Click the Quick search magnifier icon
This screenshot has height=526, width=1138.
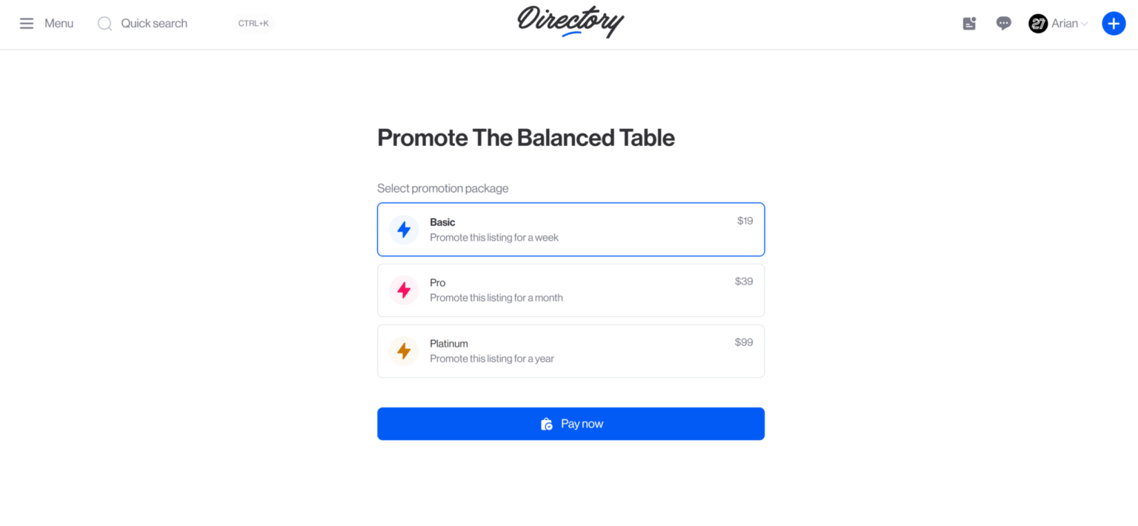pyautogui.click(x=105, y=24)
